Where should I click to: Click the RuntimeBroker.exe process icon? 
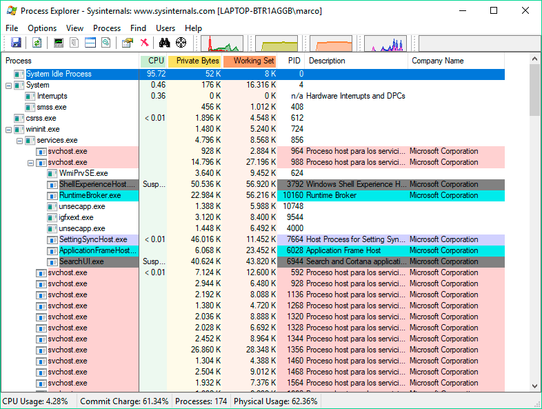click(x=52, y=196)
